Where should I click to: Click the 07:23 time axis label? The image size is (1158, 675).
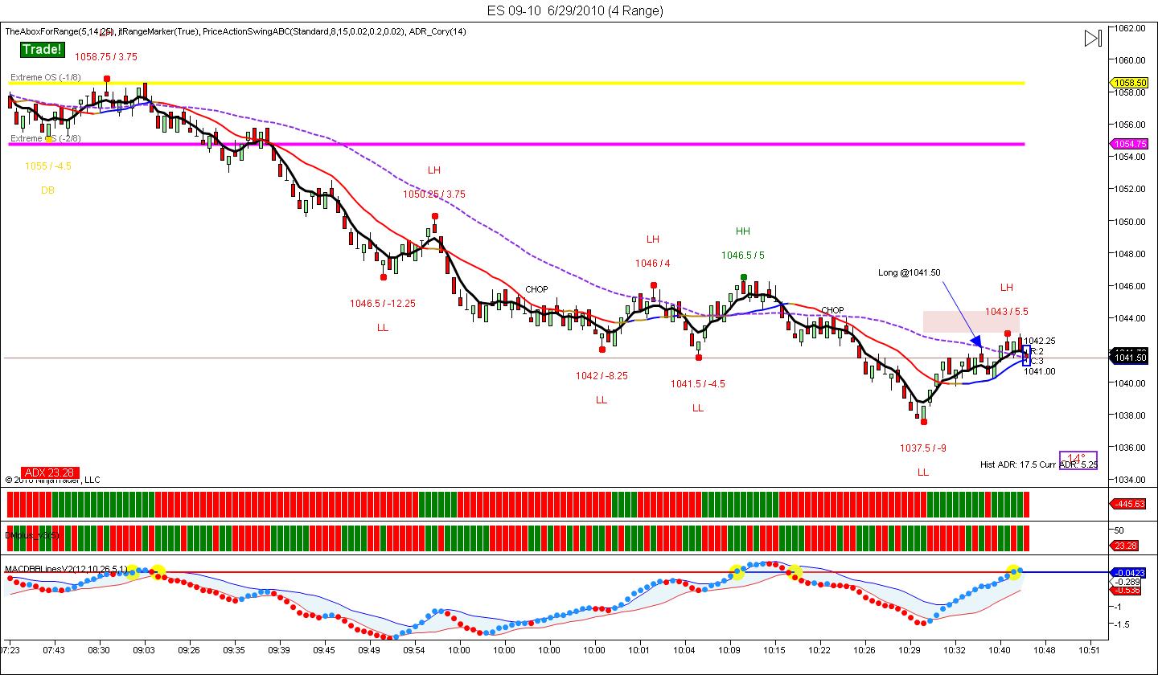[x=11, y=649]
